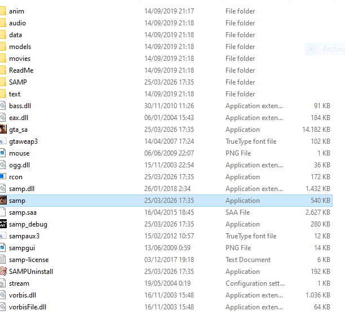Click the samp-license text document icon

coord(3,259)
